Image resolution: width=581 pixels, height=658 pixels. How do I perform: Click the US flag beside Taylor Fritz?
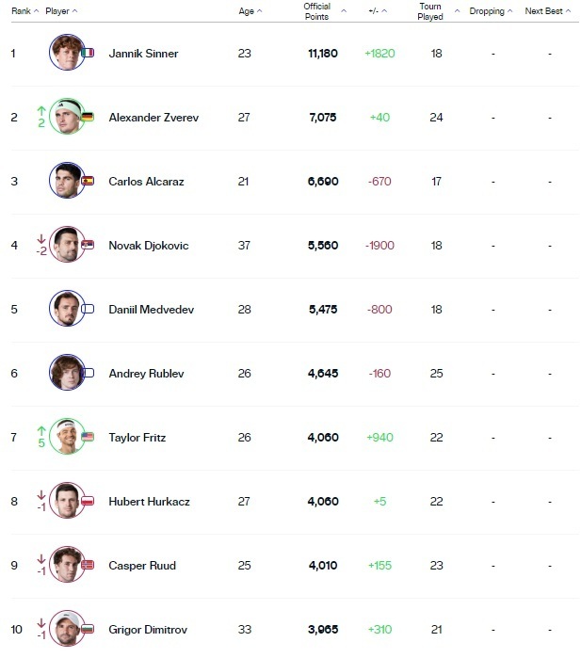88,437
